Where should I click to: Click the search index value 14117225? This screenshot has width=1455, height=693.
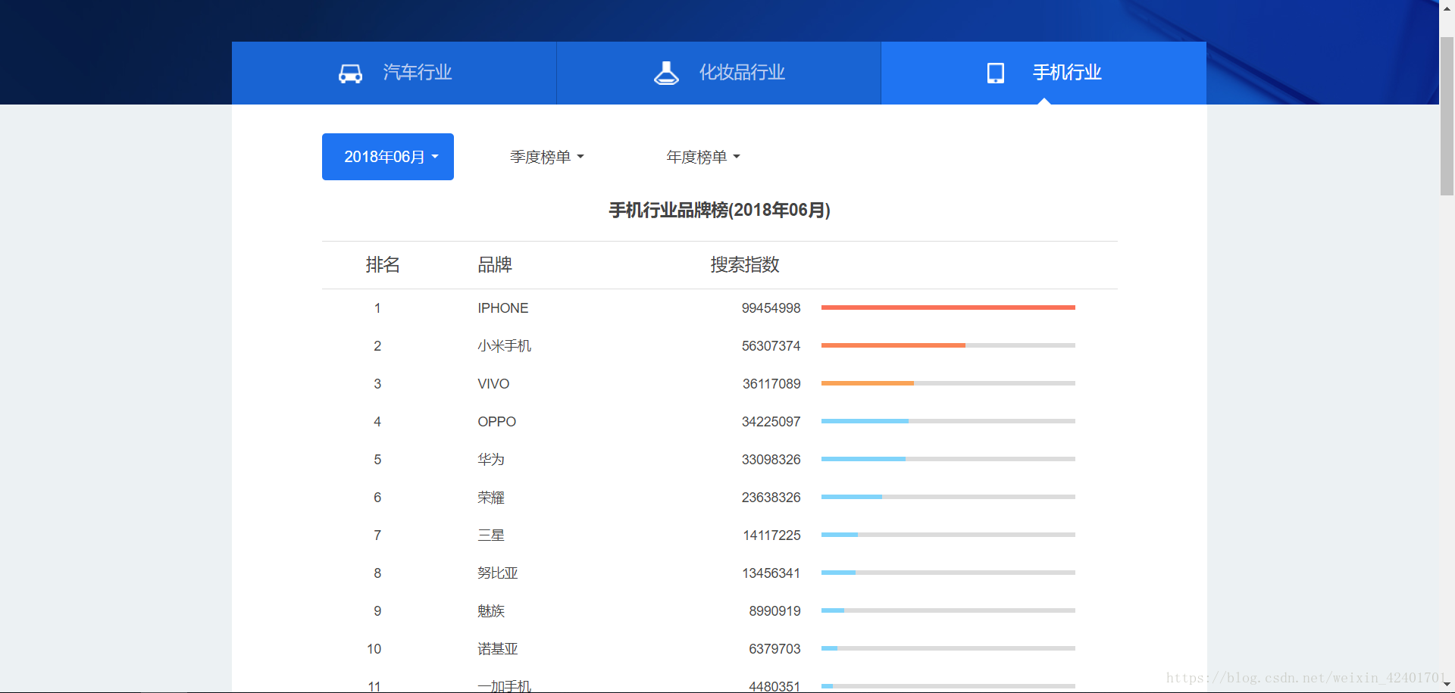tap(771, 535)
